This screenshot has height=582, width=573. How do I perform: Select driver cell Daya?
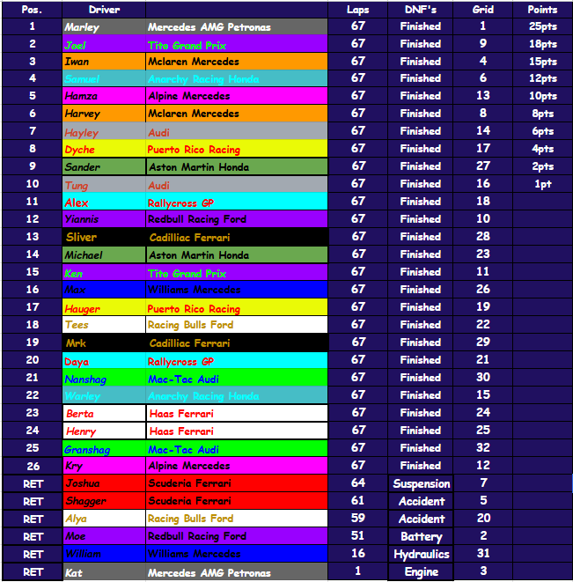(x=104, y=360)
